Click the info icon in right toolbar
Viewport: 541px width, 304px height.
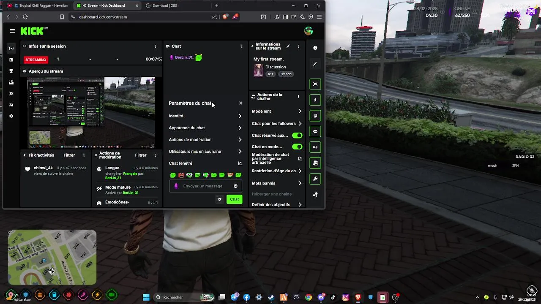(x=315, y=48)
